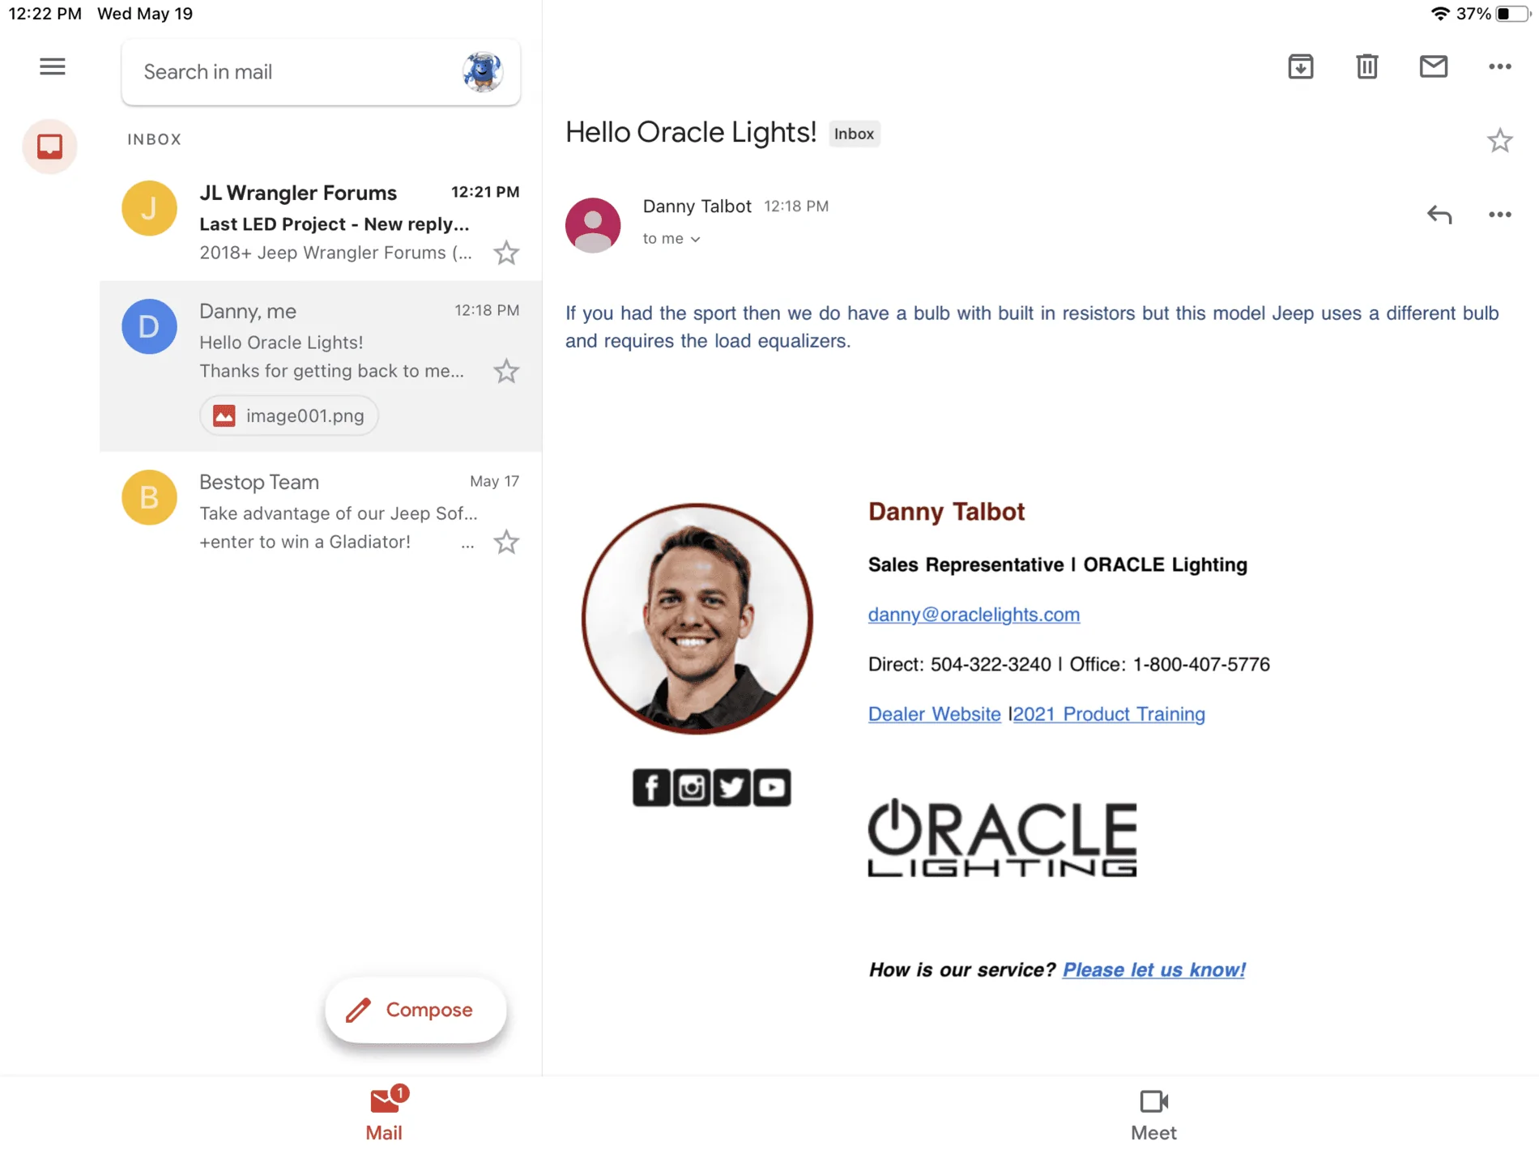Image resolution: width=1539 pixels, height=1154 pixels.
Task: Star the Danny, me email in list
Action: (506, 372)
